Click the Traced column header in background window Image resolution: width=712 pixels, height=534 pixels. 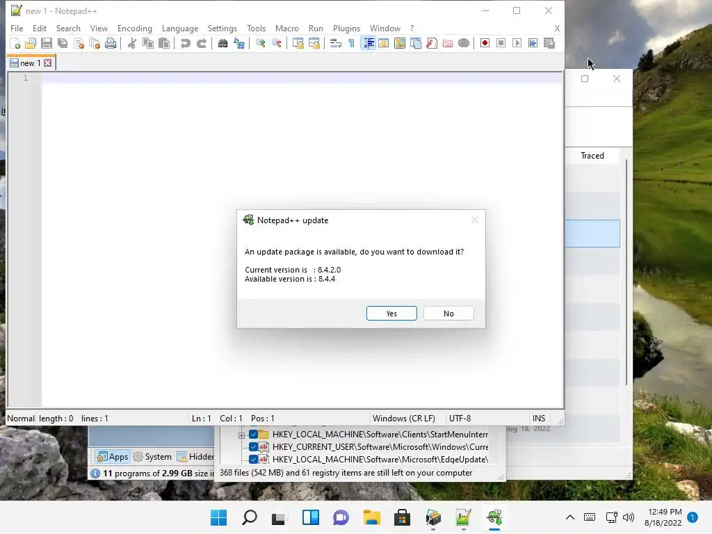click(x=592, y=156)
